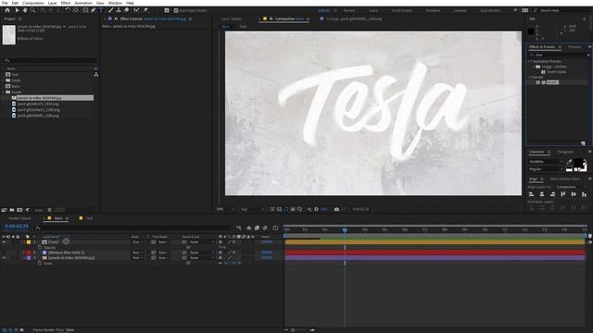The image size is (593, 333).
Task: Switch to the Text timeline tab
Action: pos(89,218)
